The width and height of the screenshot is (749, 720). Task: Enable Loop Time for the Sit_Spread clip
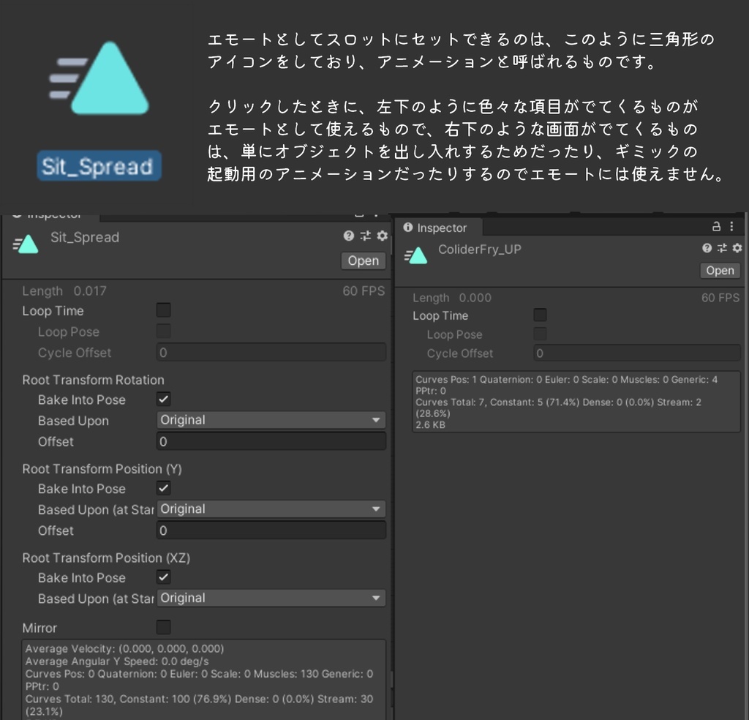pyautogui.click(x=162, y=310)
